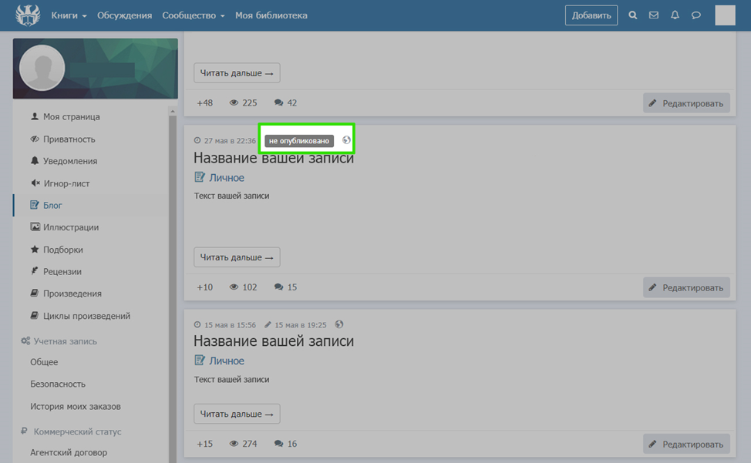
Task: Open Безопасность account settings
Action: pyautogui.click(x=58, y=384)
